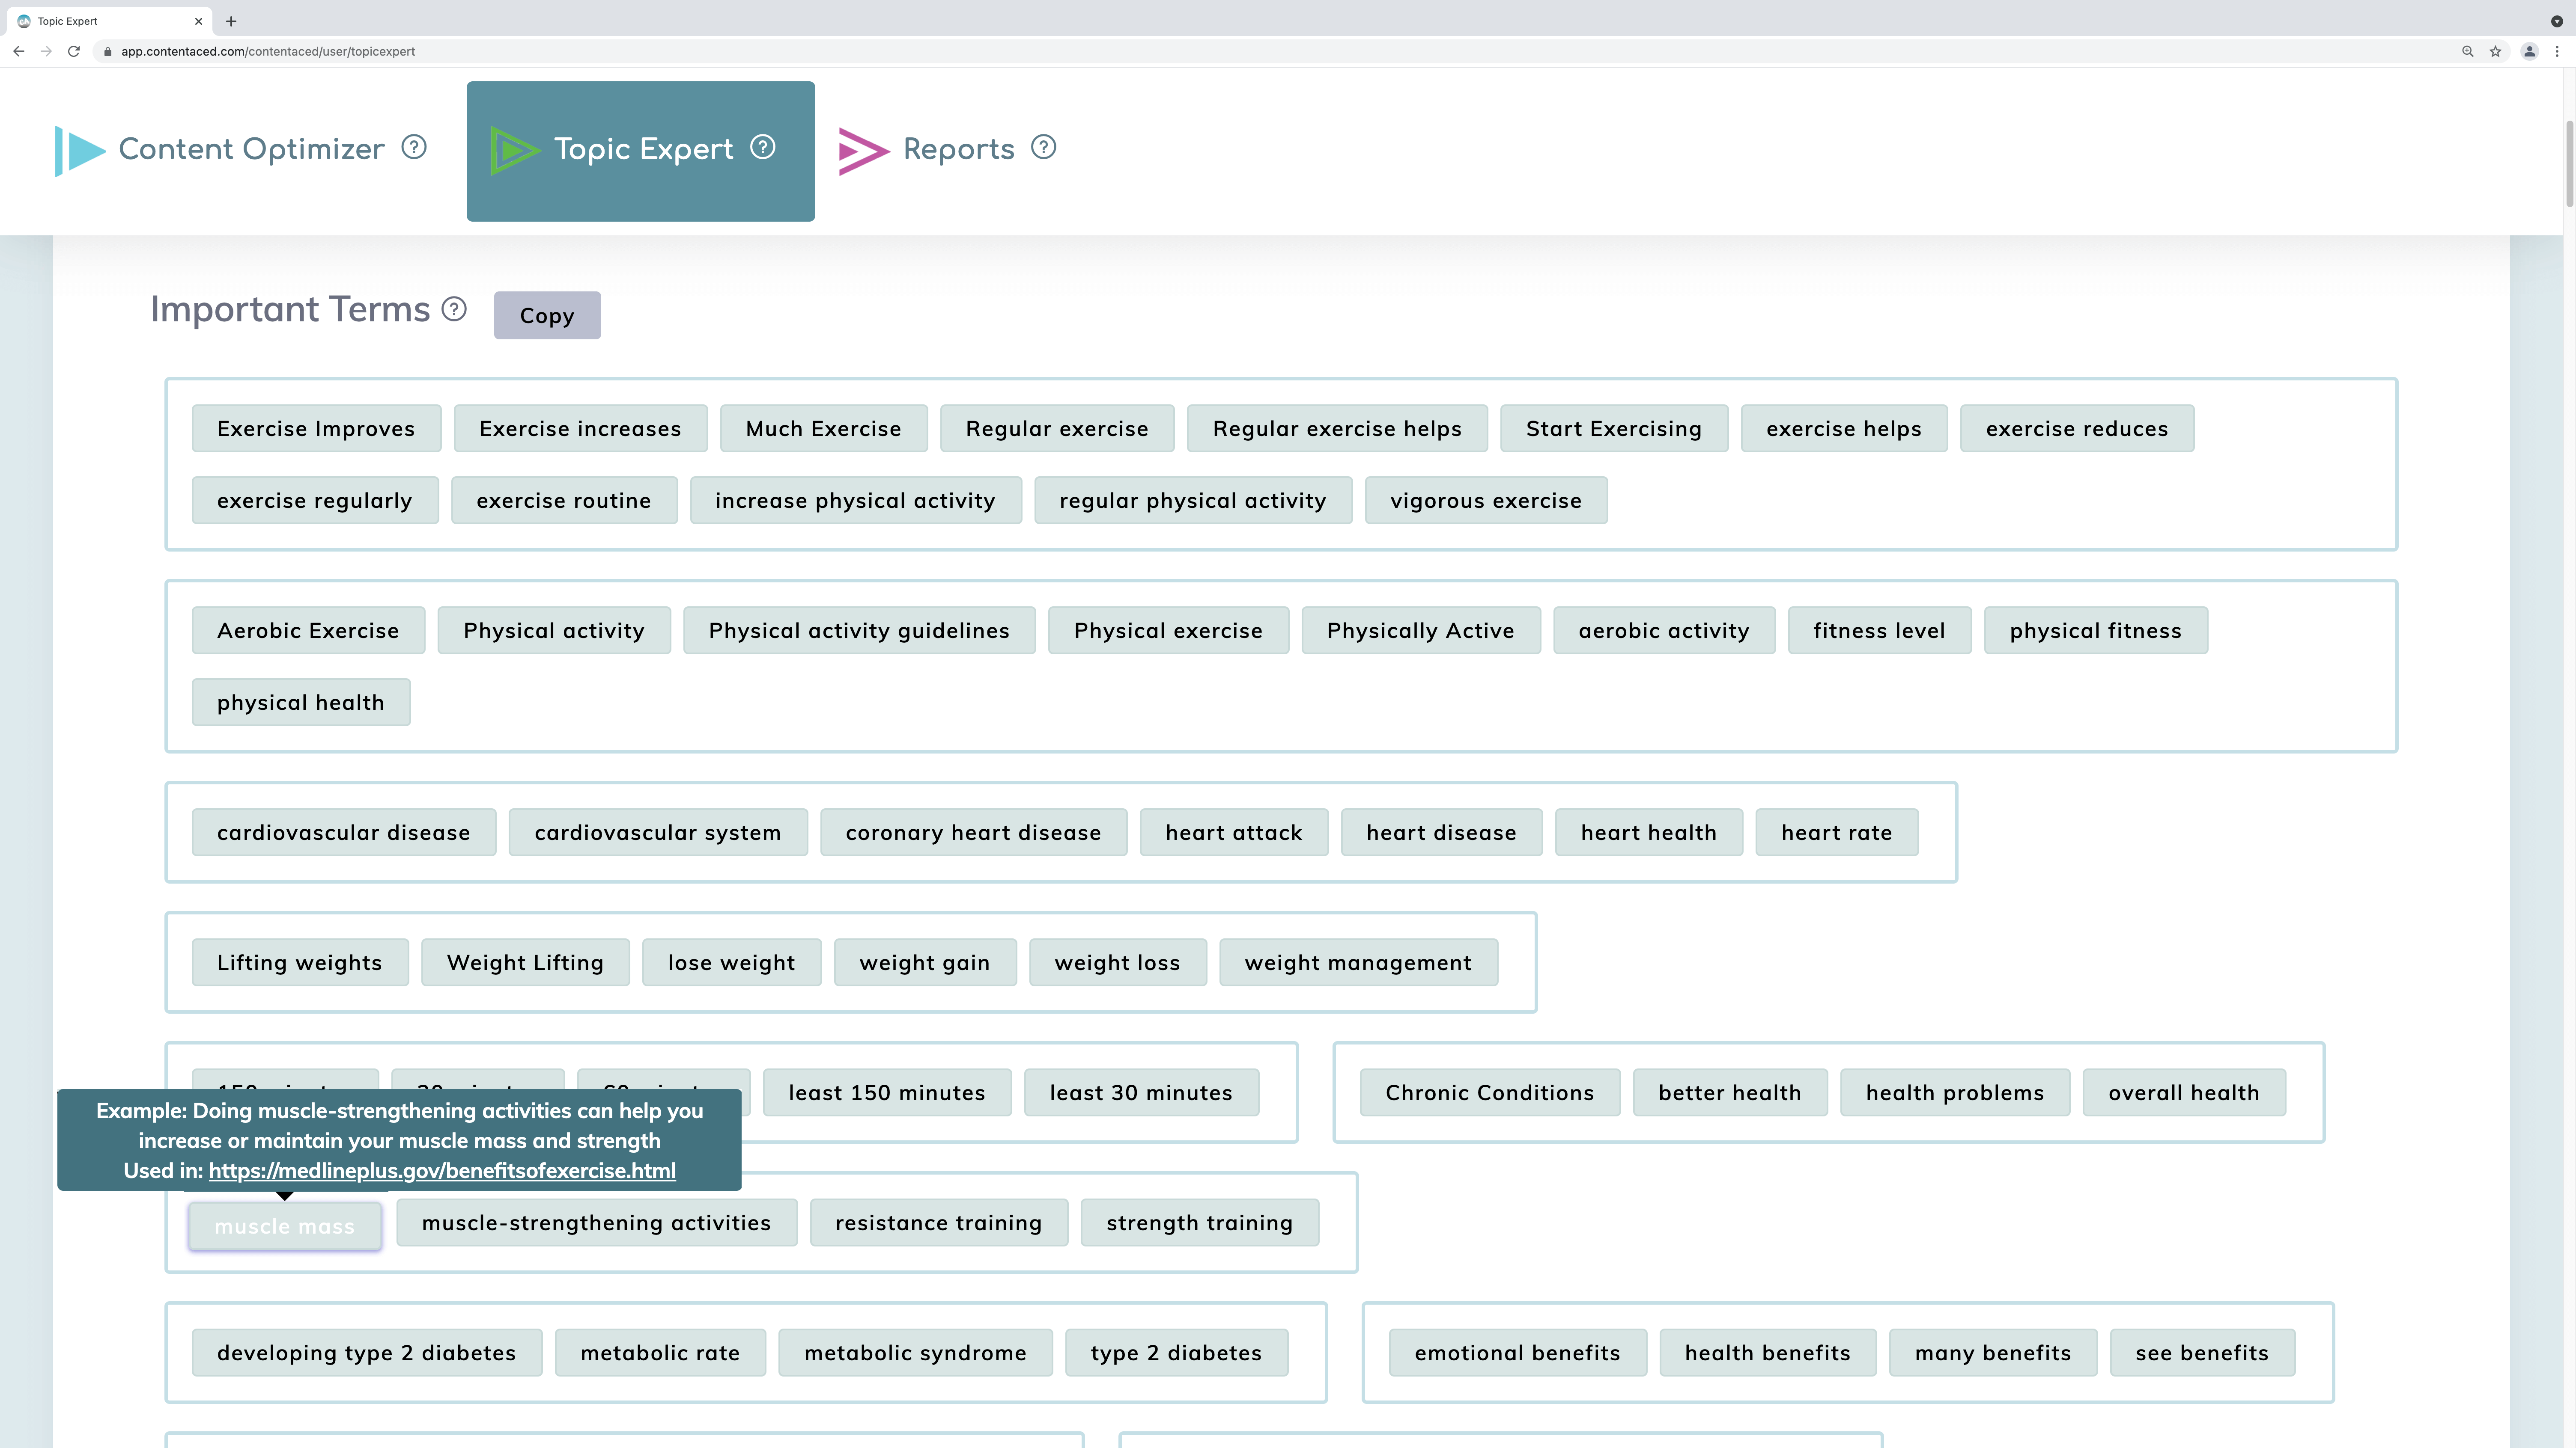Open the Chrome three-dot menu
The height and width of the screenshot is (1448, 2576).
coord(2558,51)
